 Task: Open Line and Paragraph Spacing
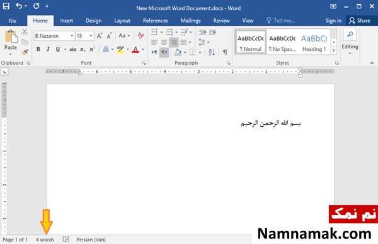click(202, 42)
